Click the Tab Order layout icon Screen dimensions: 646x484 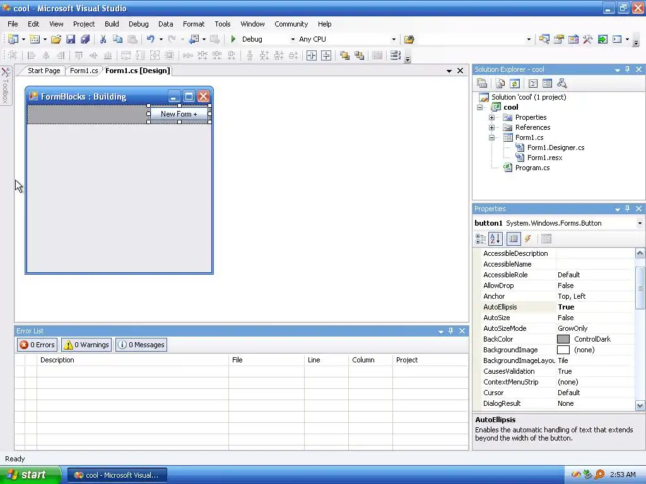(x=396, y=55)
